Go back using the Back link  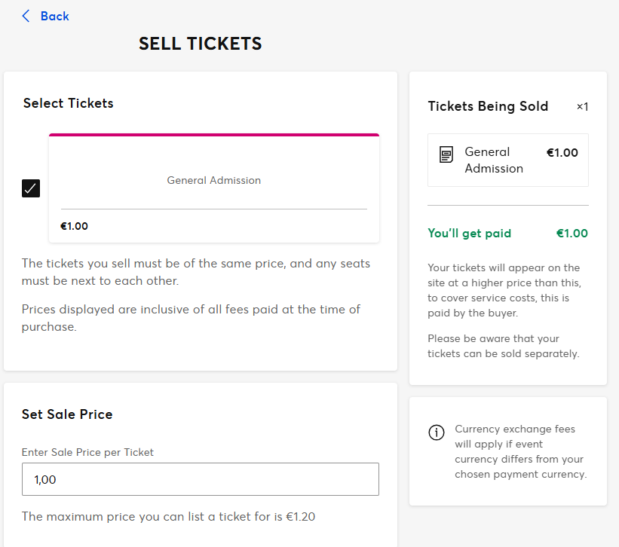click(54, 16)
